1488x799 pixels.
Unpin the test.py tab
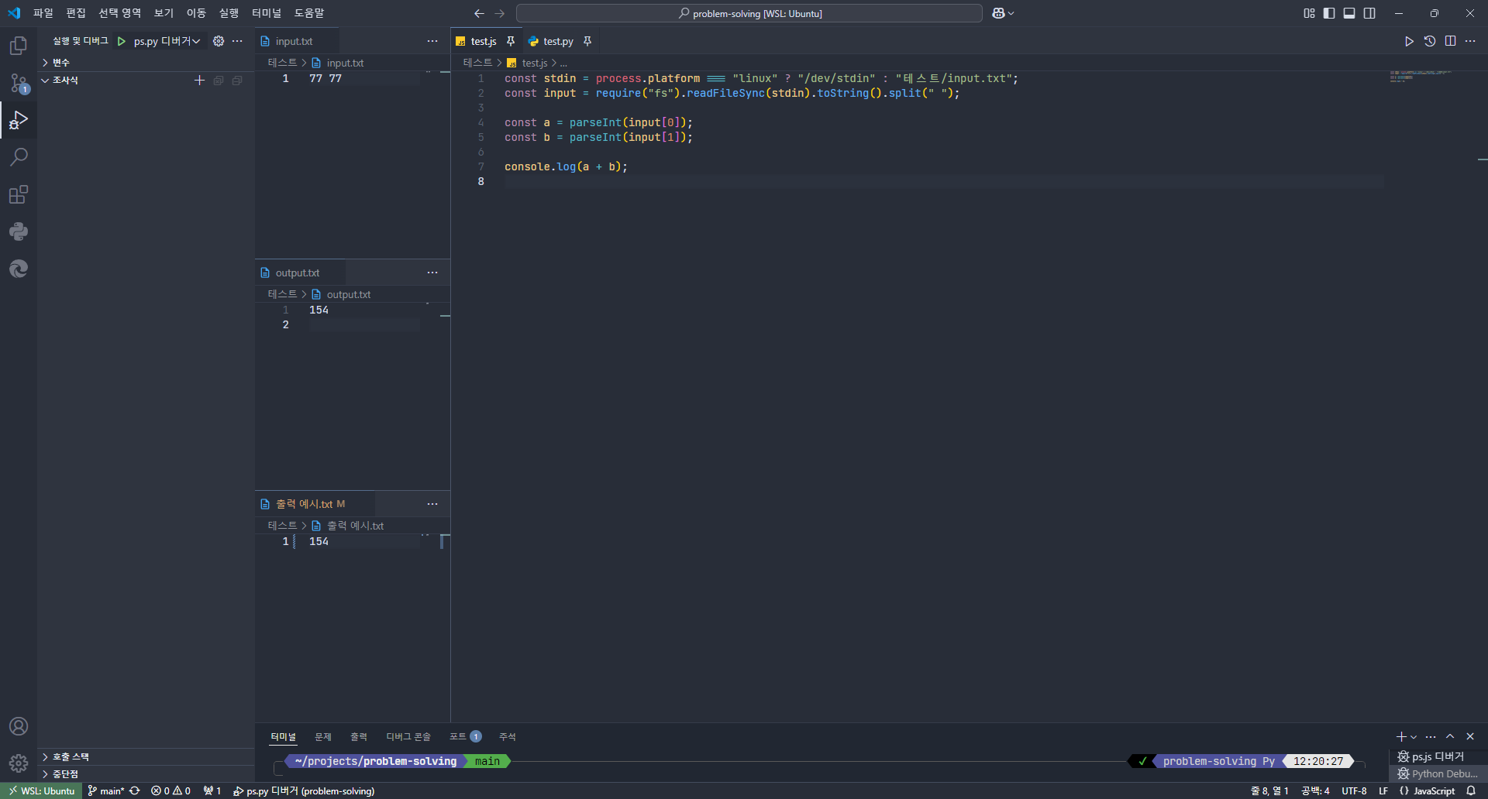[587, 41]
